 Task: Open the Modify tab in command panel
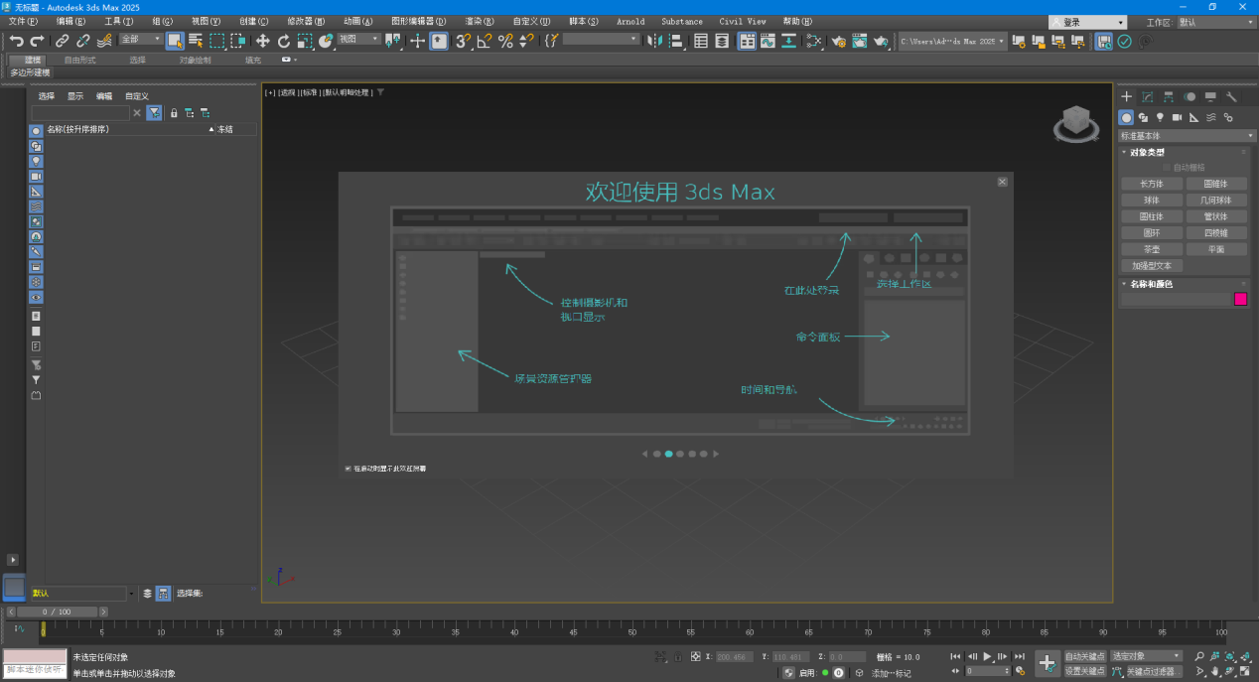1148,96
